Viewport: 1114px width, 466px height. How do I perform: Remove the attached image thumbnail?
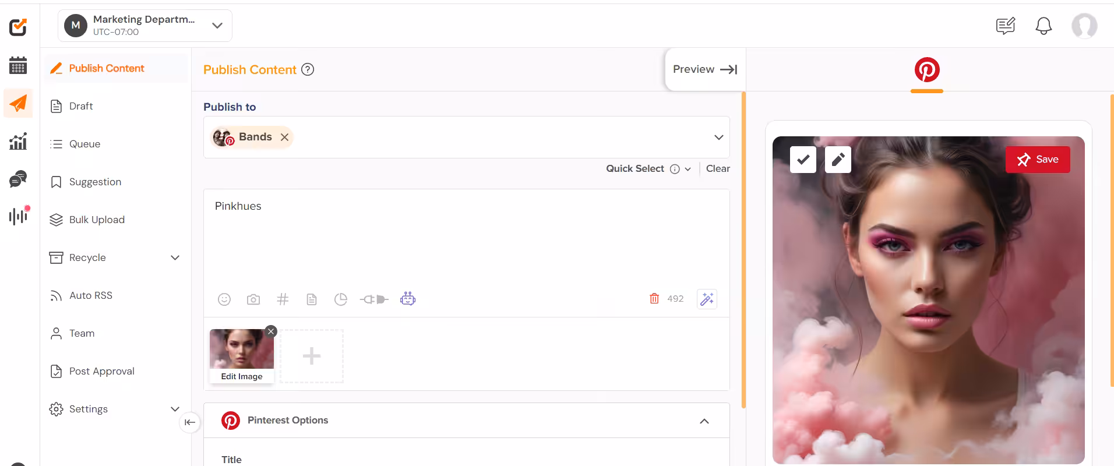point(271,331)
